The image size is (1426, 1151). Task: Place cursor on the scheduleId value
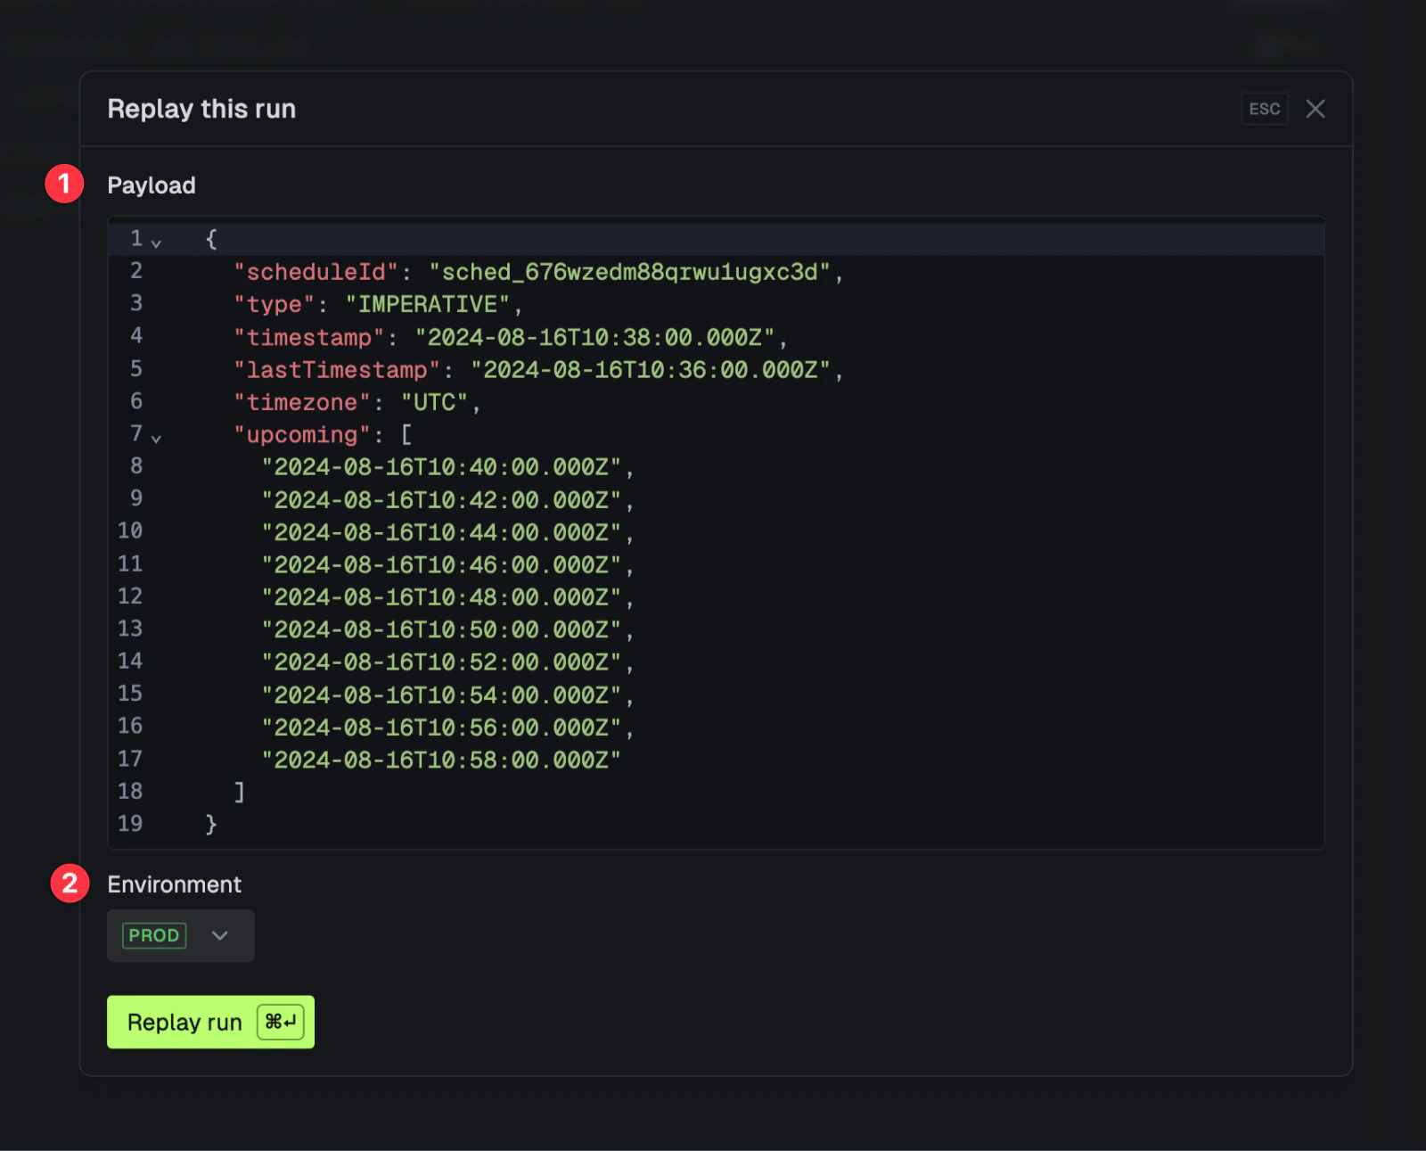point(630,272)
